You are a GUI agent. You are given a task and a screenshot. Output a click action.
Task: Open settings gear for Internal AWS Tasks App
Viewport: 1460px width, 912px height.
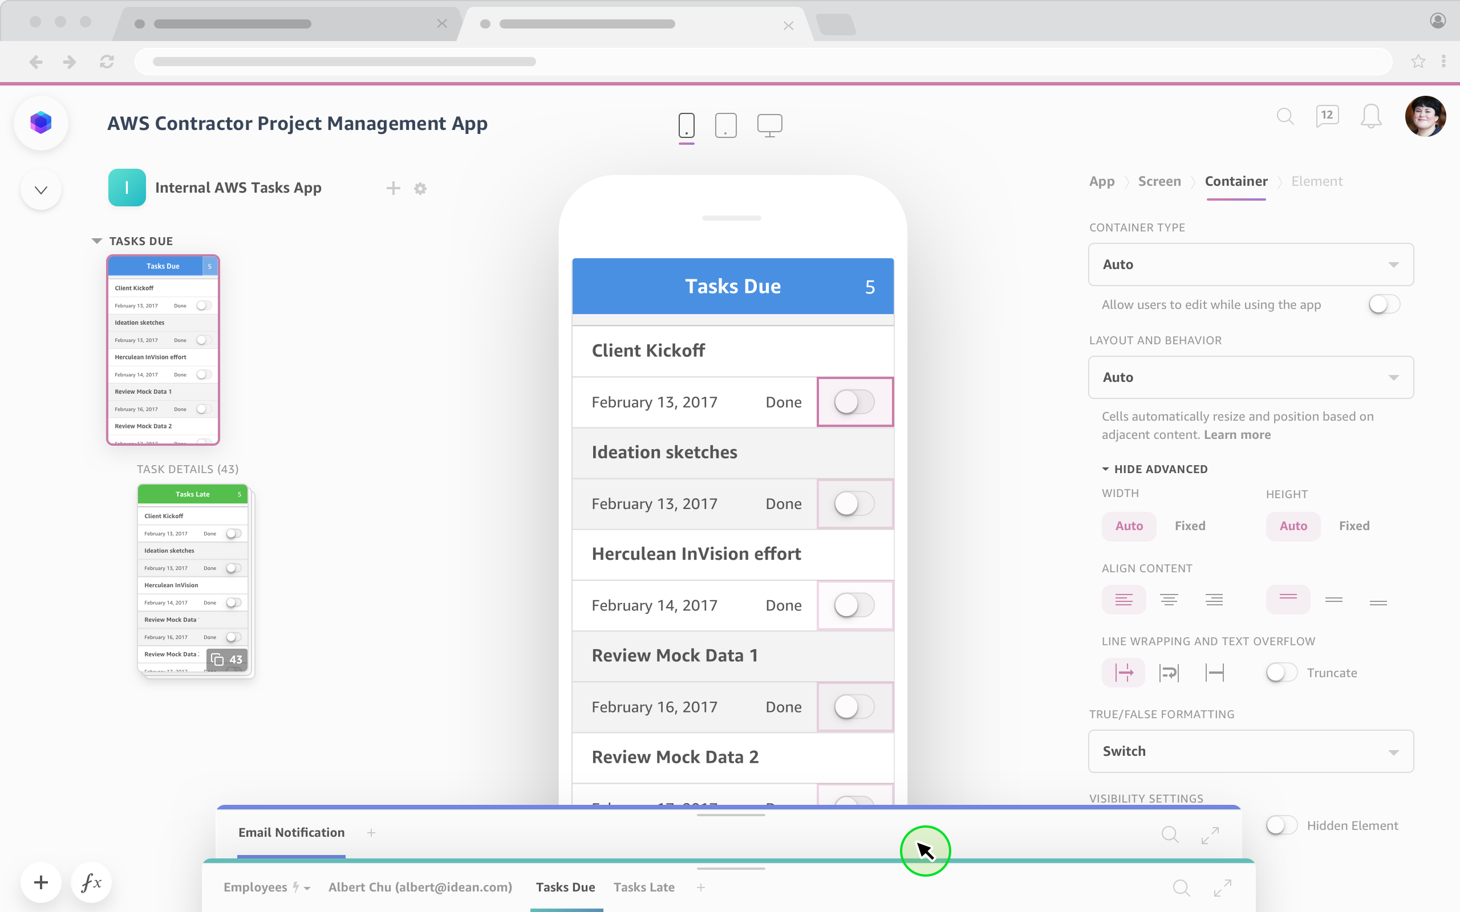(x=420, y=189)
